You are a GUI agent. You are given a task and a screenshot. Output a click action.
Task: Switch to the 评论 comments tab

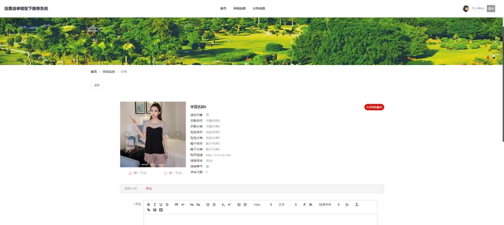point(149,189)
